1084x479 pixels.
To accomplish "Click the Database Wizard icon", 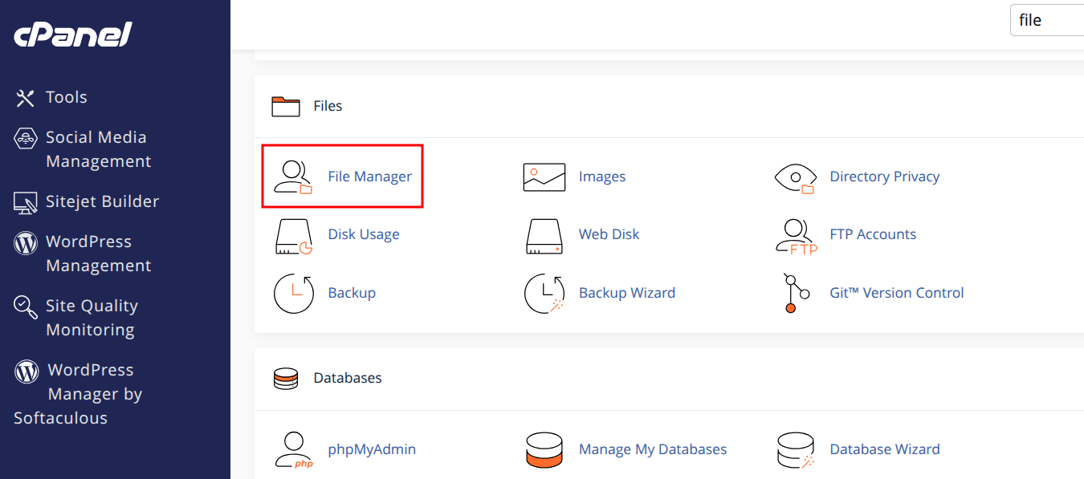I will point(796,449).
